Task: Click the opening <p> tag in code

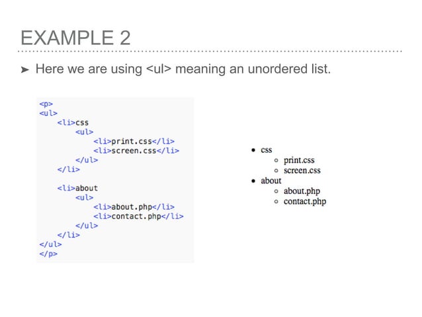Action: 46,104
